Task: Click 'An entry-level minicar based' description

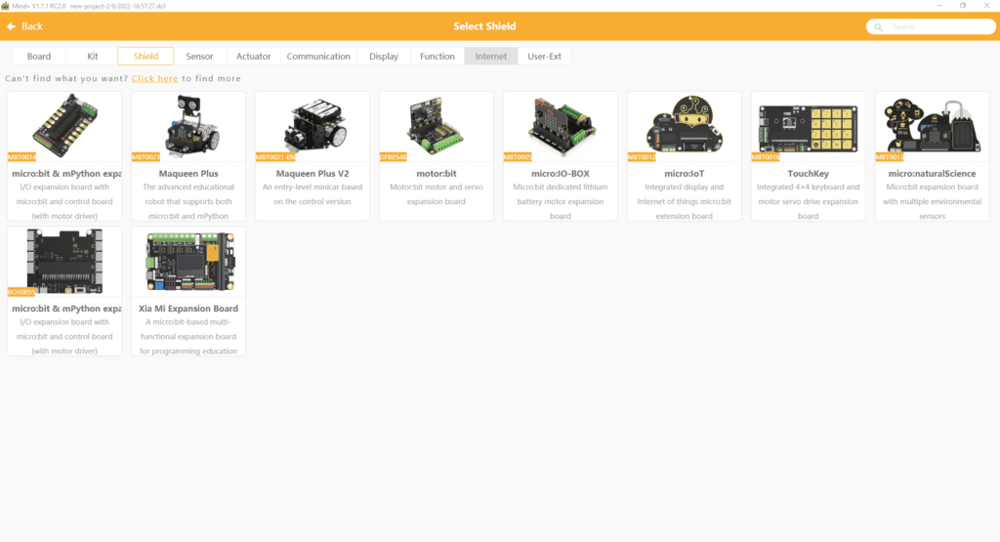Action: pyautogui.click(x=312, y=188)
